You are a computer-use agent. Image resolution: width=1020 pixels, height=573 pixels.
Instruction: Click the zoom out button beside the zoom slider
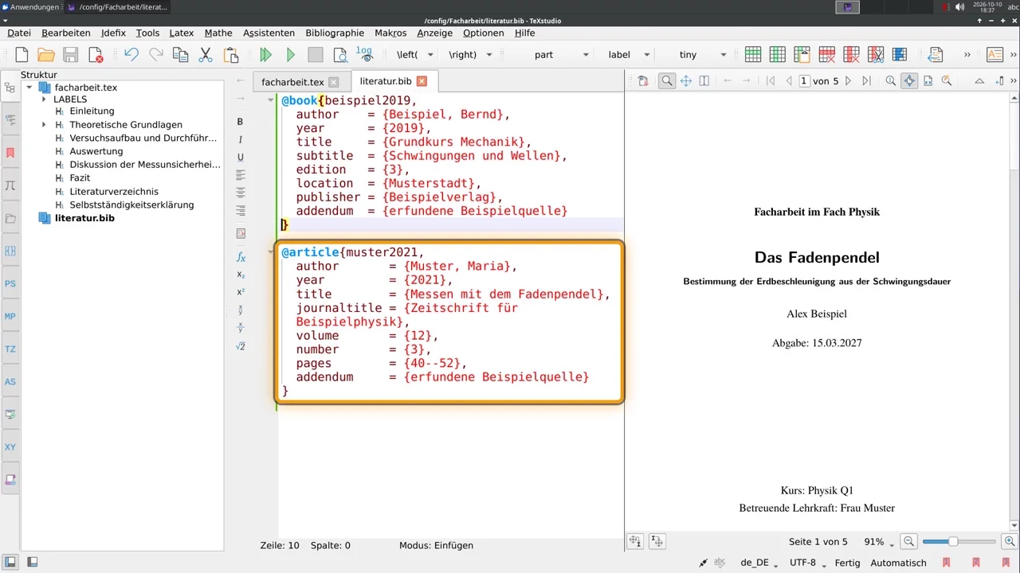pyautogui.click(x=909, y=542)
